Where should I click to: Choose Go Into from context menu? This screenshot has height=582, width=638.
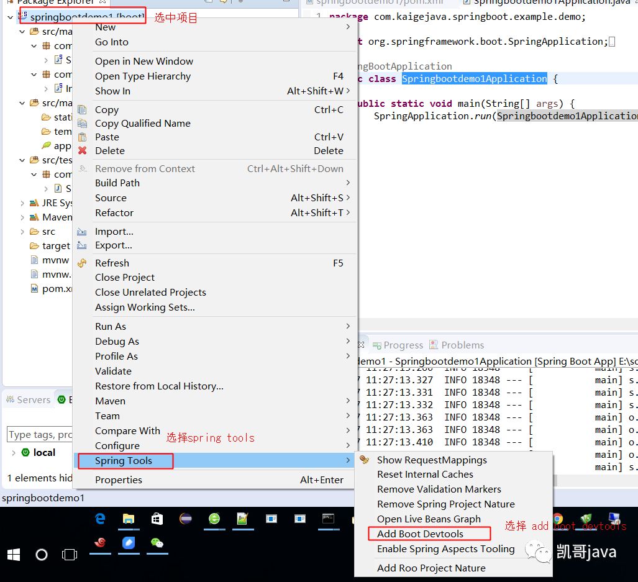[111, 42]
